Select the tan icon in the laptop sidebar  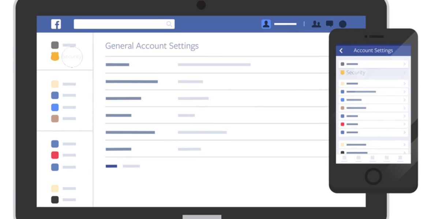click(55, 119)
